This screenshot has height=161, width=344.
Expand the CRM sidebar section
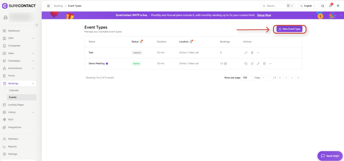pos(19,38)
